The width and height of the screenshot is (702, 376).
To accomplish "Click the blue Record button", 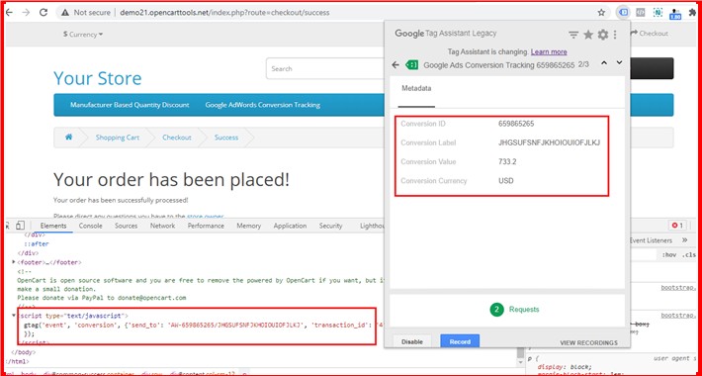I will [x=460, y=340].
